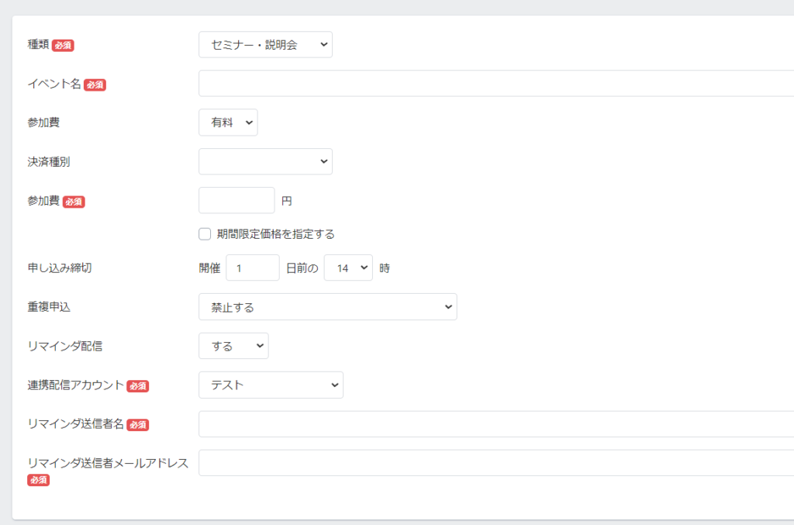This screenshot has height=525, width=794.
Task: Click the 重複申込 label
Action: click(49, 307)
